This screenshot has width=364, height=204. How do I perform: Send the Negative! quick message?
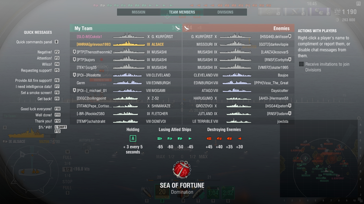coord(45,52)
